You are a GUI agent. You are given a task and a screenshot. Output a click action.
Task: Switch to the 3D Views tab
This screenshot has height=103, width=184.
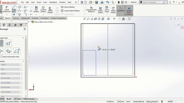pos(18,99)
